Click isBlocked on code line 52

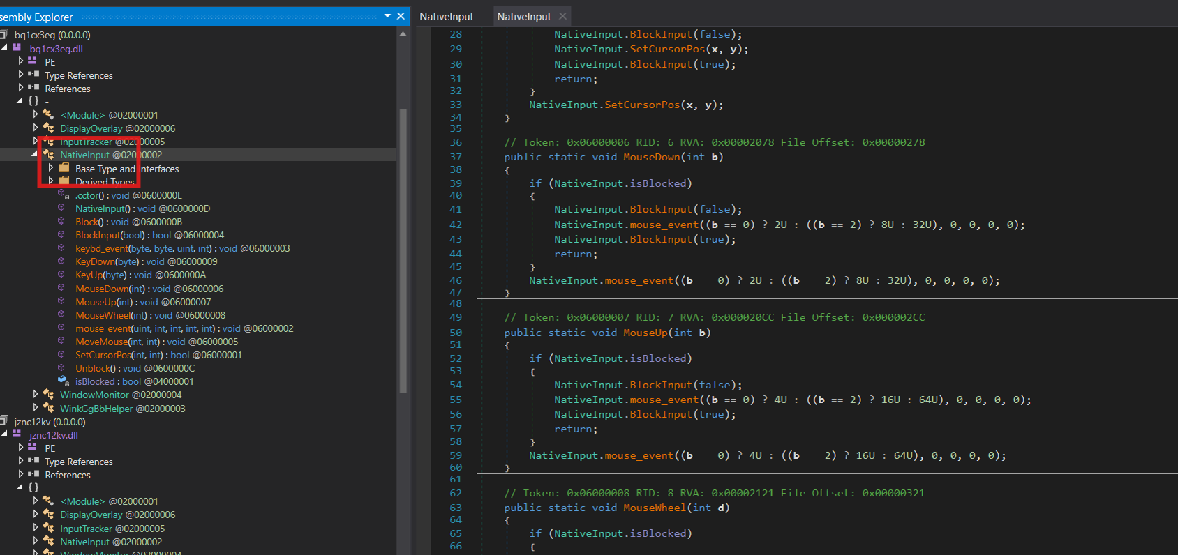click(658, 358)
